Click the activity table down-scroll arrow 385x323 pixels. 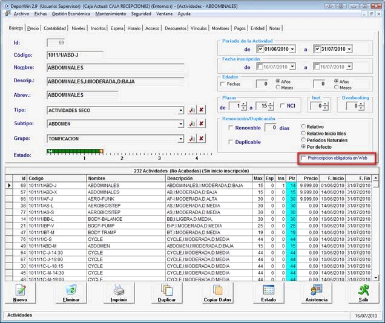[376, 278]
